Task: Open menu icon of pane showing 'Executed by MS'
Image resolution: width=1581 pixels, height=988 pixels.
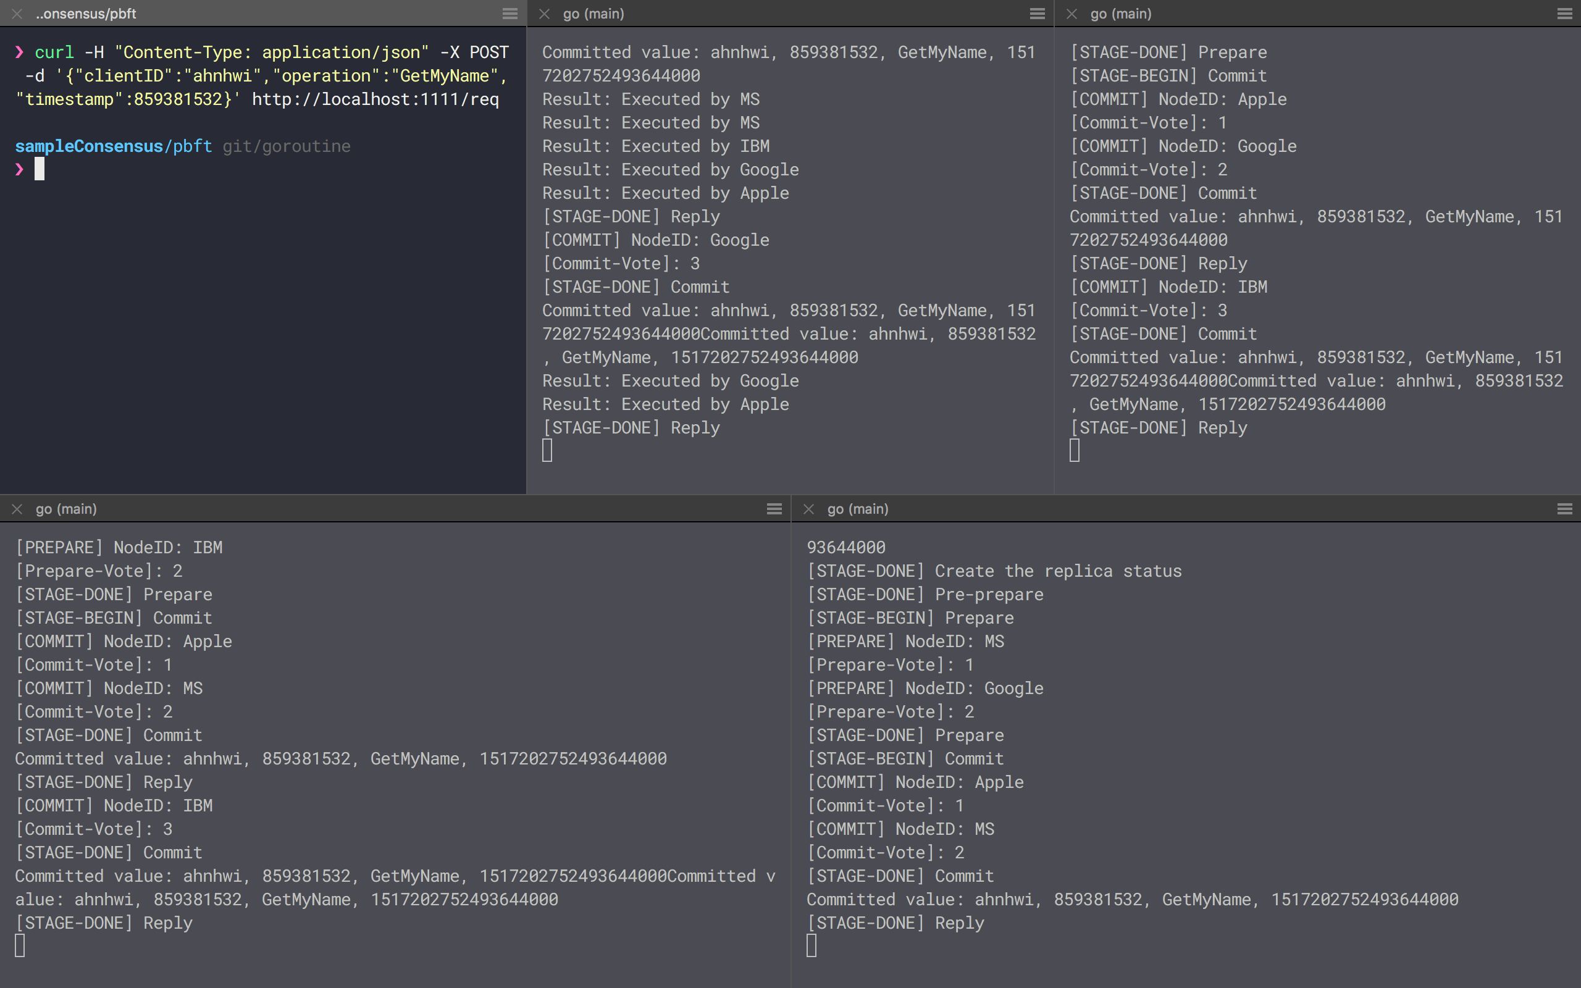Action: click(1037, 14)
